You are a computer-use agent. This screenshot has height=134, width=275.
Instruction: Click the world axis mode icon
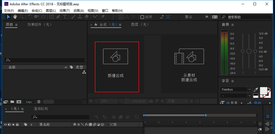127,17
